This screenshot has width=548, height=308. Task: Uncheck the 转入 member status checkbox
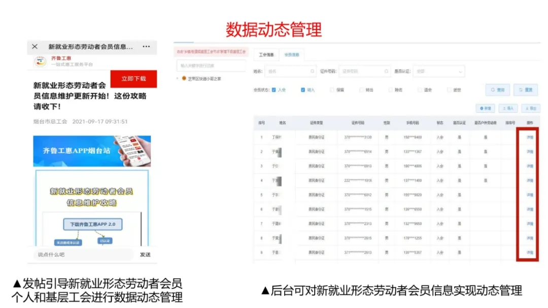pyautogui.click(x=303, y=90)
